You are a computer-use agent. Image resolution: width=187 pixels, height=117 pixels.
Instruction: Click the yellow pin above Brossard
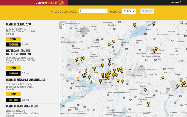109,78
